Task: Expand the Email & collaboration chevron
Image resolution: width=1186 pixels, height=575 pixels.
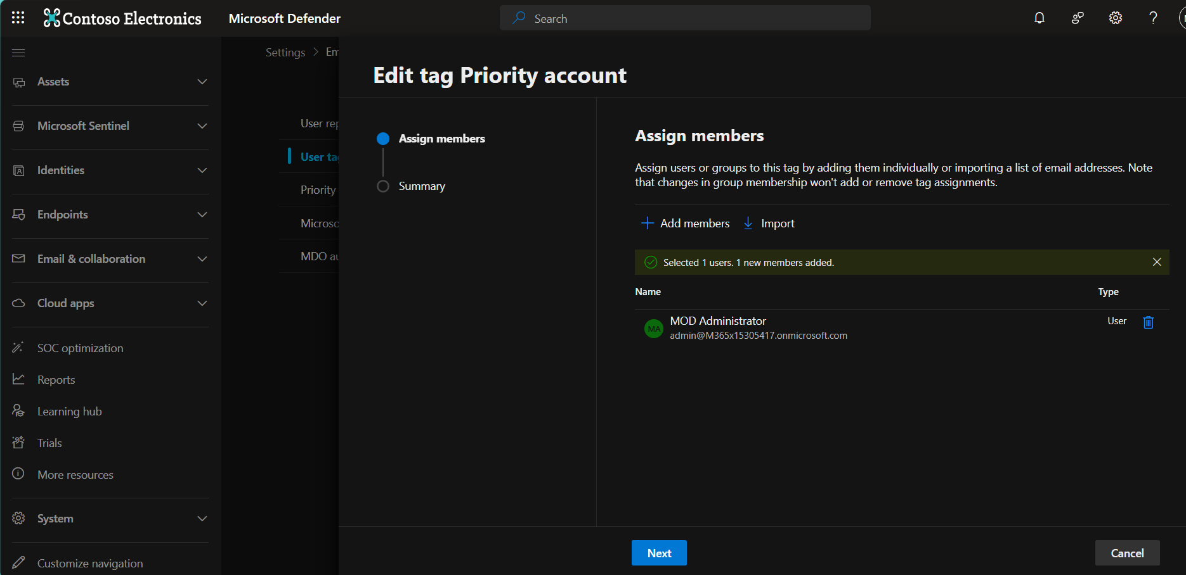Action: click(x=202, y=259)
